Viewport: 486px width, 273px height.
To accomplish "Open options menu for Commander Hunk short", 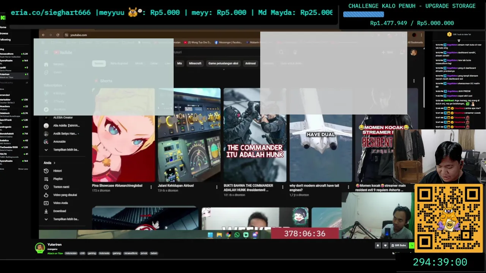I will (282, 187).
